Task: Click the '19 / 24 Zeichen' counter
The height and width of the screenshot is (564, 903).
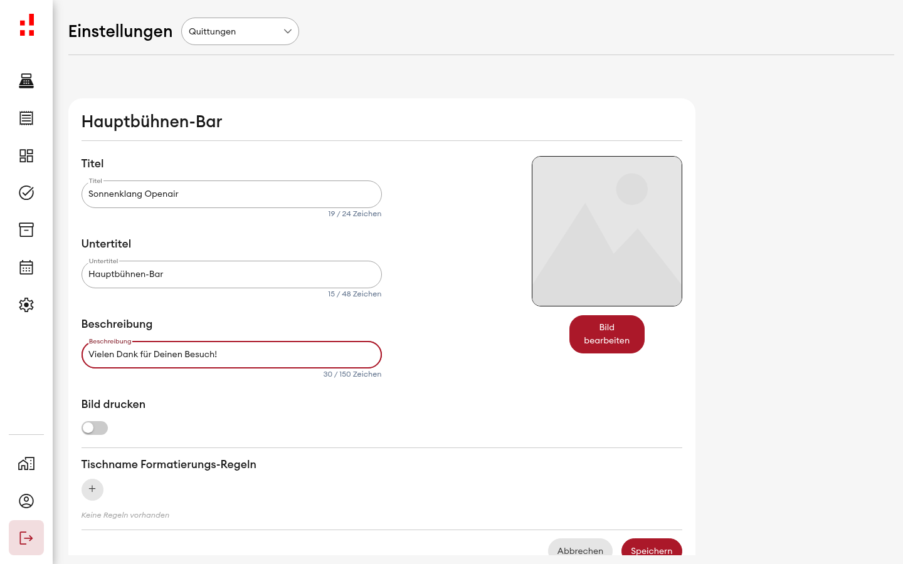Action: click(x=354, y=214)
